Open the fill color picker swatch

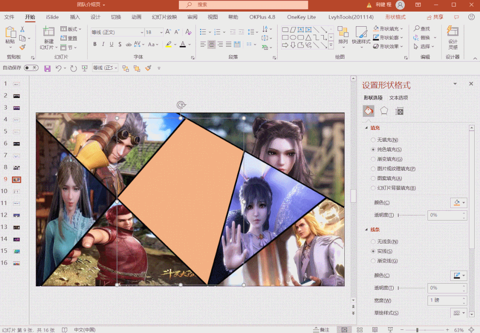coord(459,203)
